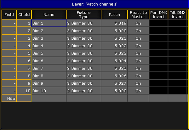Select patch address 5.022 cell
The height and width of the screenshot is (130, 189).
pos(114,46)
